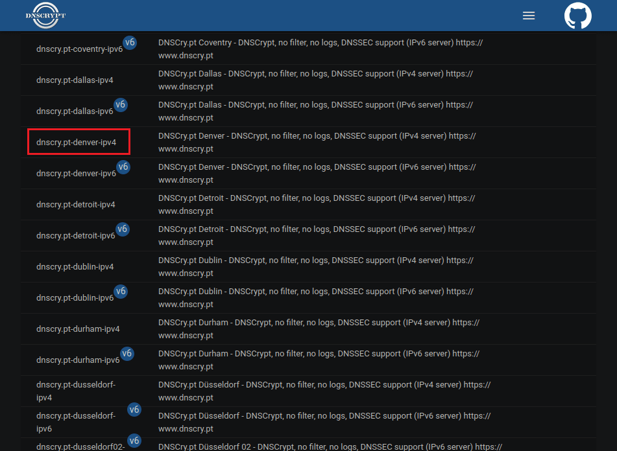This screenshot has height=451, width=617.
Task: Select dnscry.pt-denver-ipv6 server name
Action: pos(77,173)
